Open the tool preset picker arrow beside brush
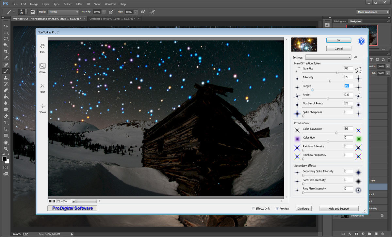This screenshot has width=392, height=237. 14,12
